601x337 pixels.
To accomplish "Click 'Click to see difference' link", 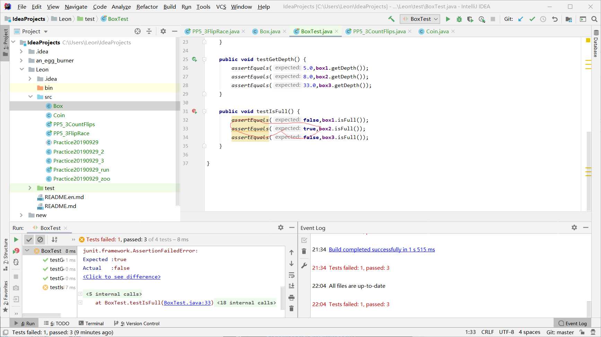I will tap(122, 277).
